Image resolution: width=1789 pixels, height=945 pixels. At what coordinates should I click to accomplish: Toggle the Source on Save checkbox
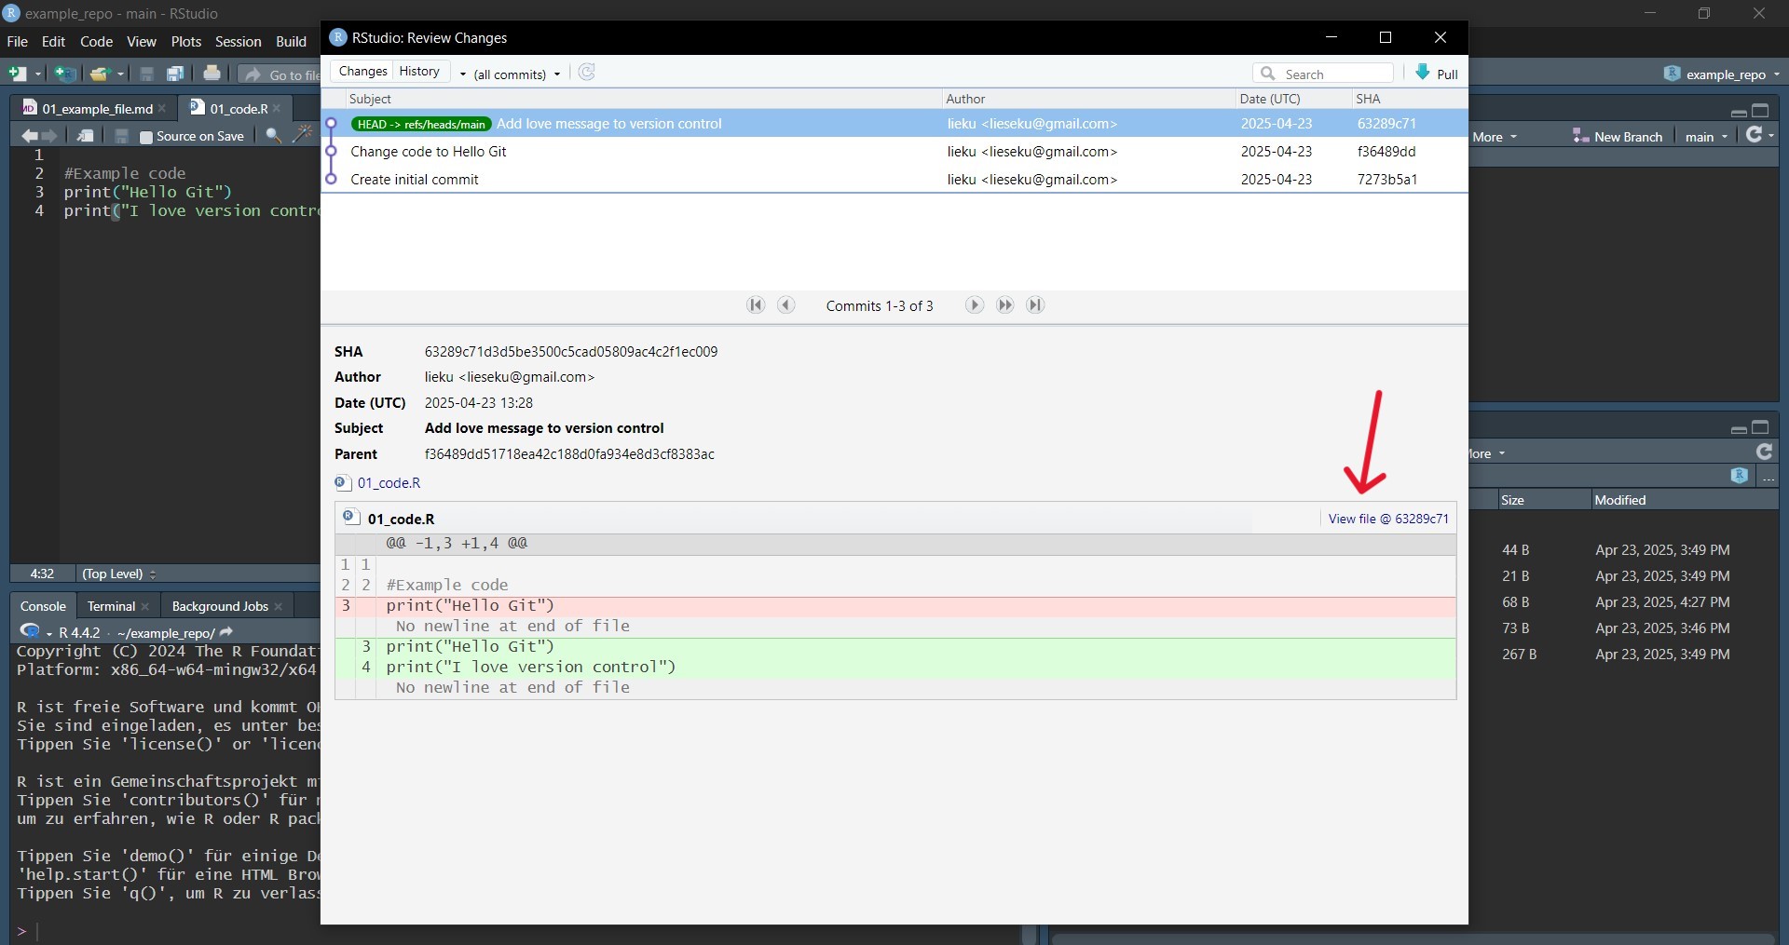pos(145,137)
